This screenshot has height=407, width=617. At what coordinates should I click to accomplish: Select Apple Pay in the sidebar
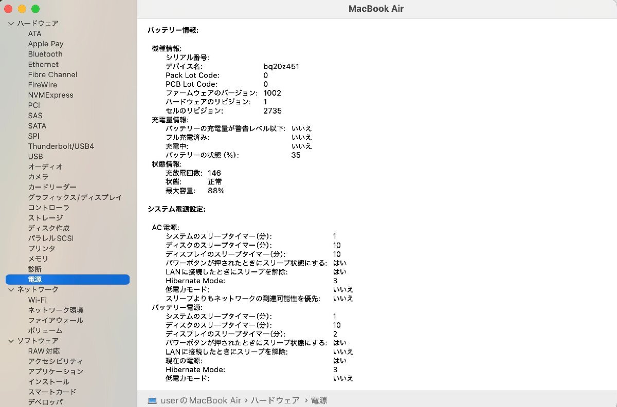[46, 44]
